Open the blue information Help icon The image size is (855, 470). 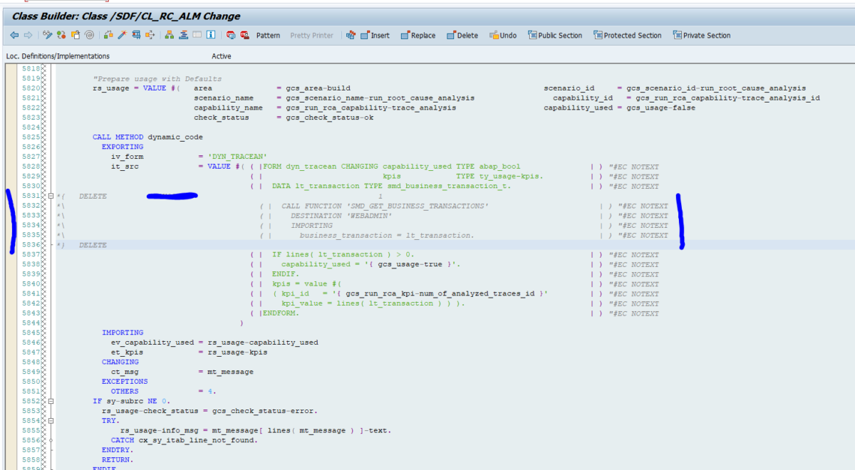pos(211,35)
